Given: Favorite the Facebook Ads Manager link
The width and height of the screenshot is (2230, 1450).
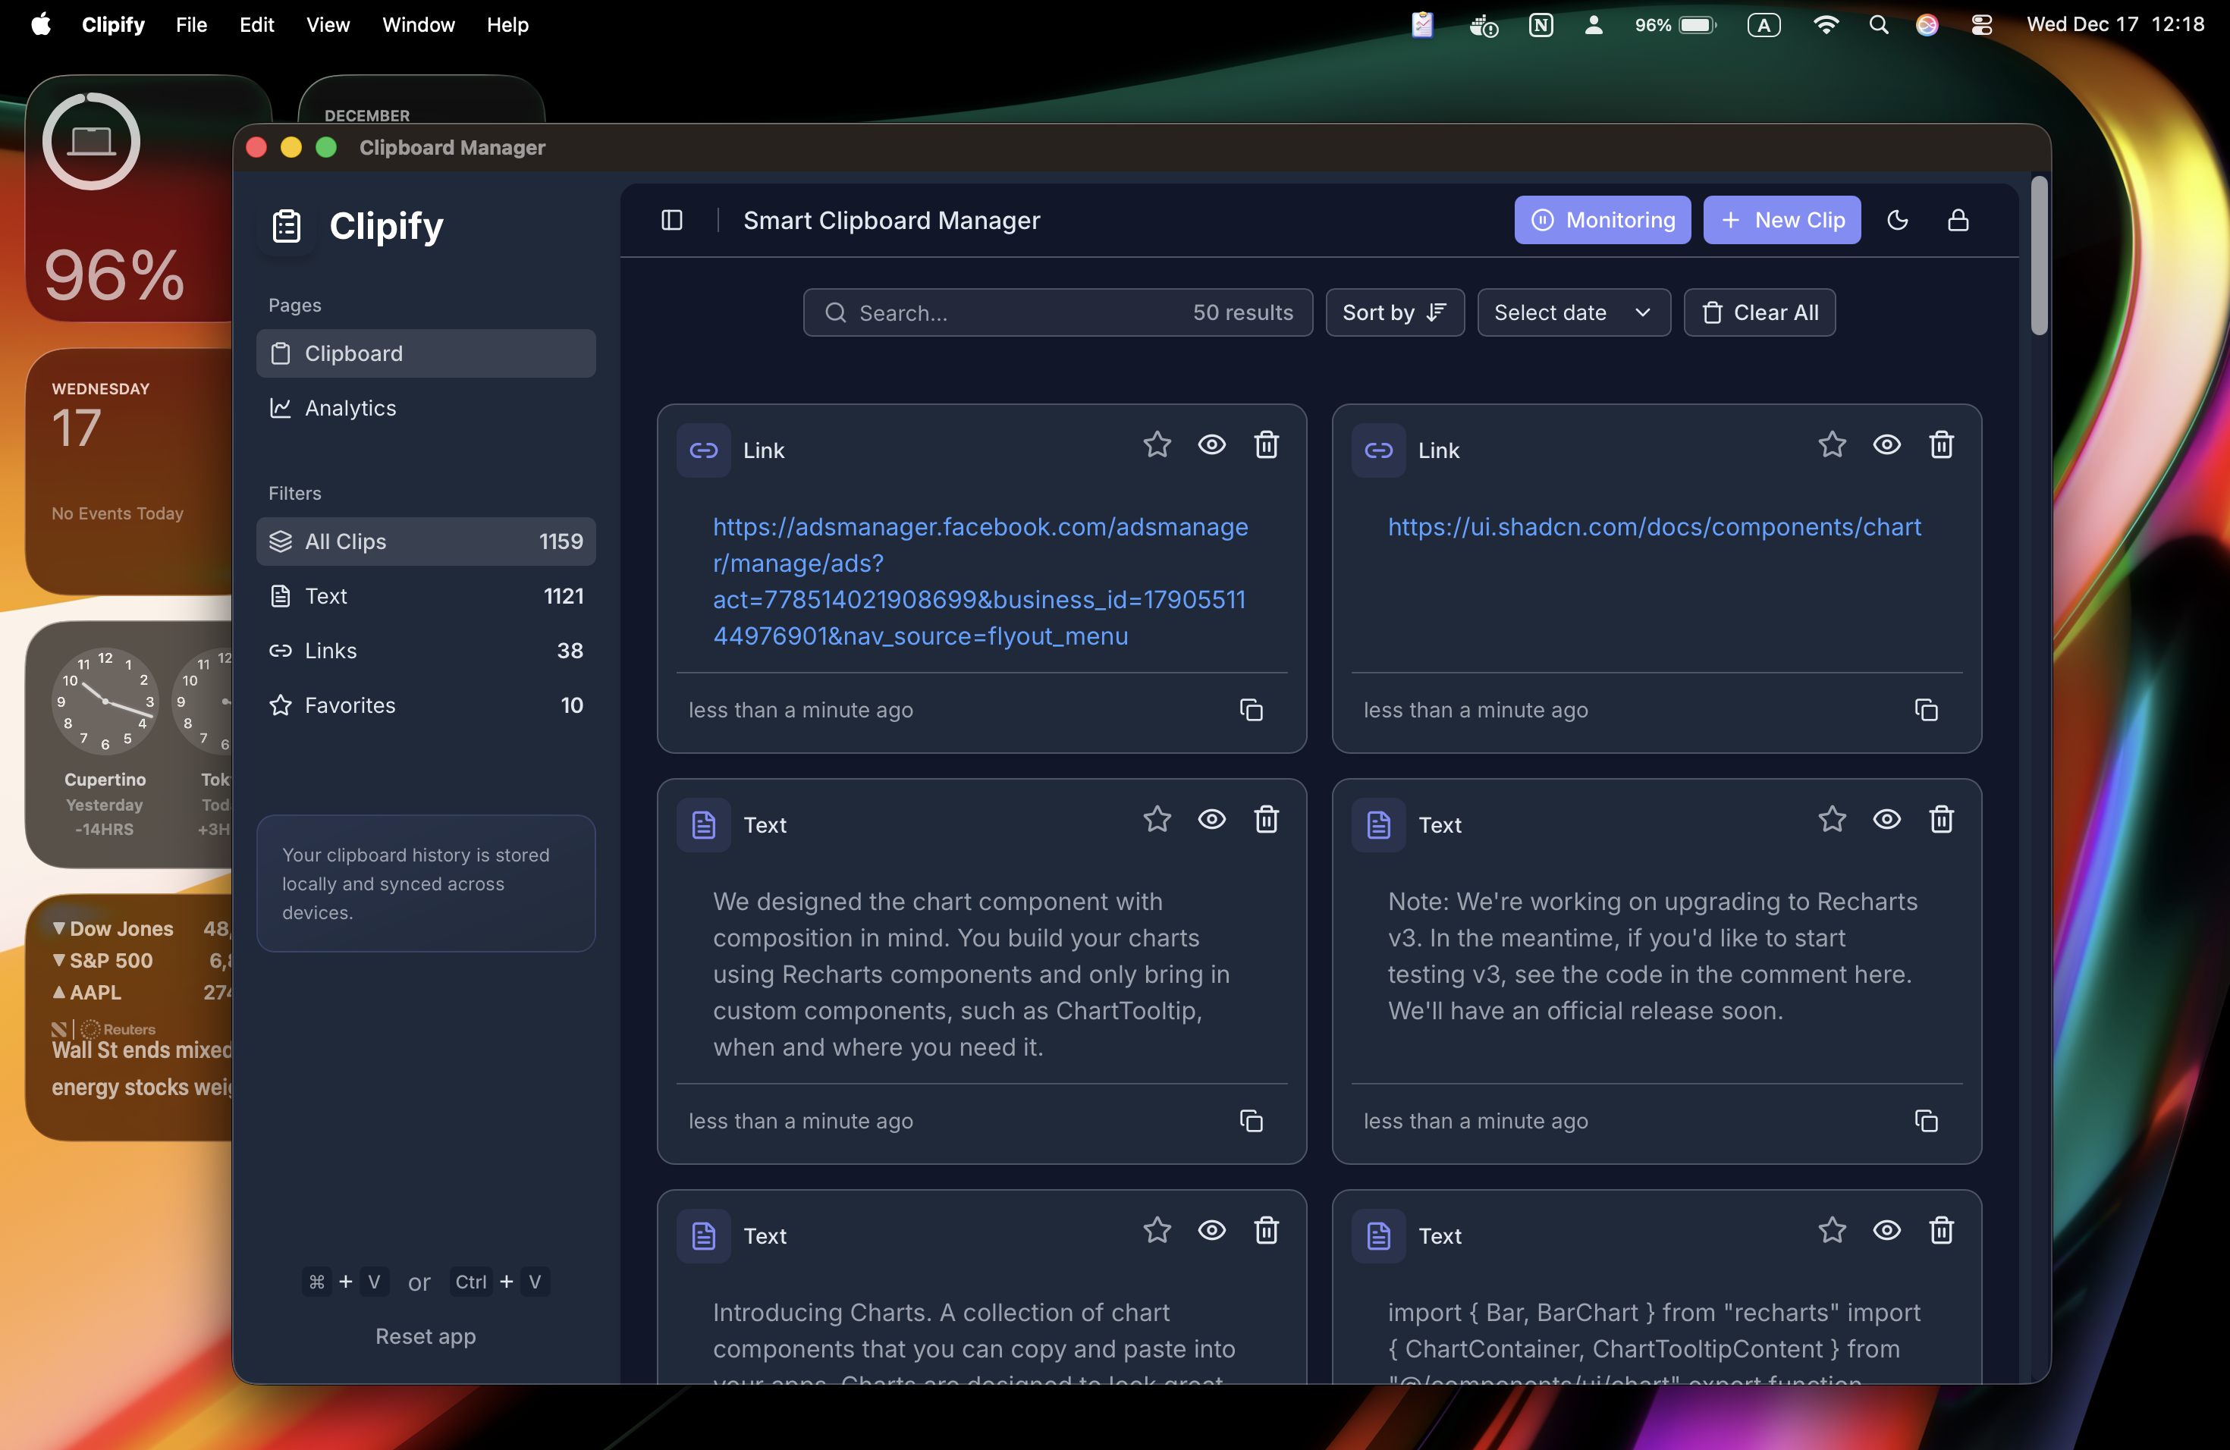Looking at the screenshot, I should [x=1157, y=445].
